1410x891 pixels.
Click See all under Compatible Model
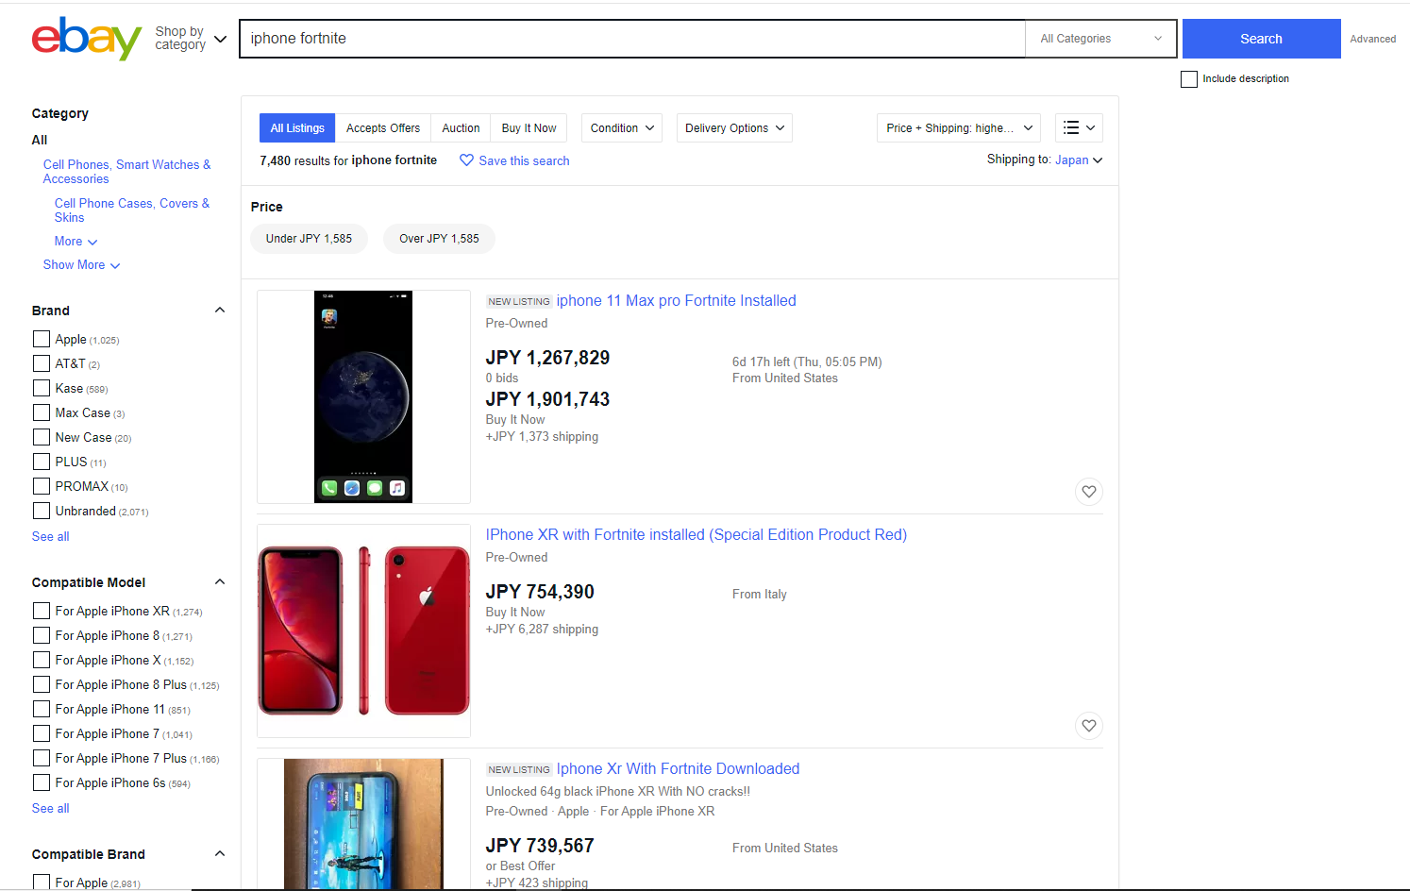click(x=50, y=808)
